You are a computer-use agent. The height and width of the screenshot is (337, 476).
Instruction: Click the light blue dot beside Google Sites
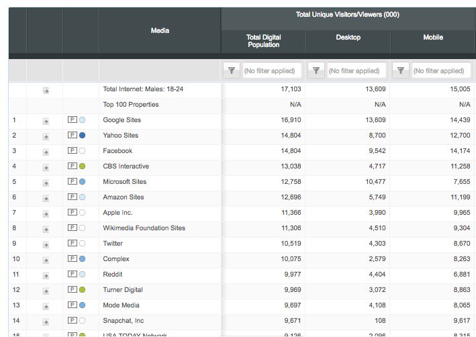click(x=83, y=120)
